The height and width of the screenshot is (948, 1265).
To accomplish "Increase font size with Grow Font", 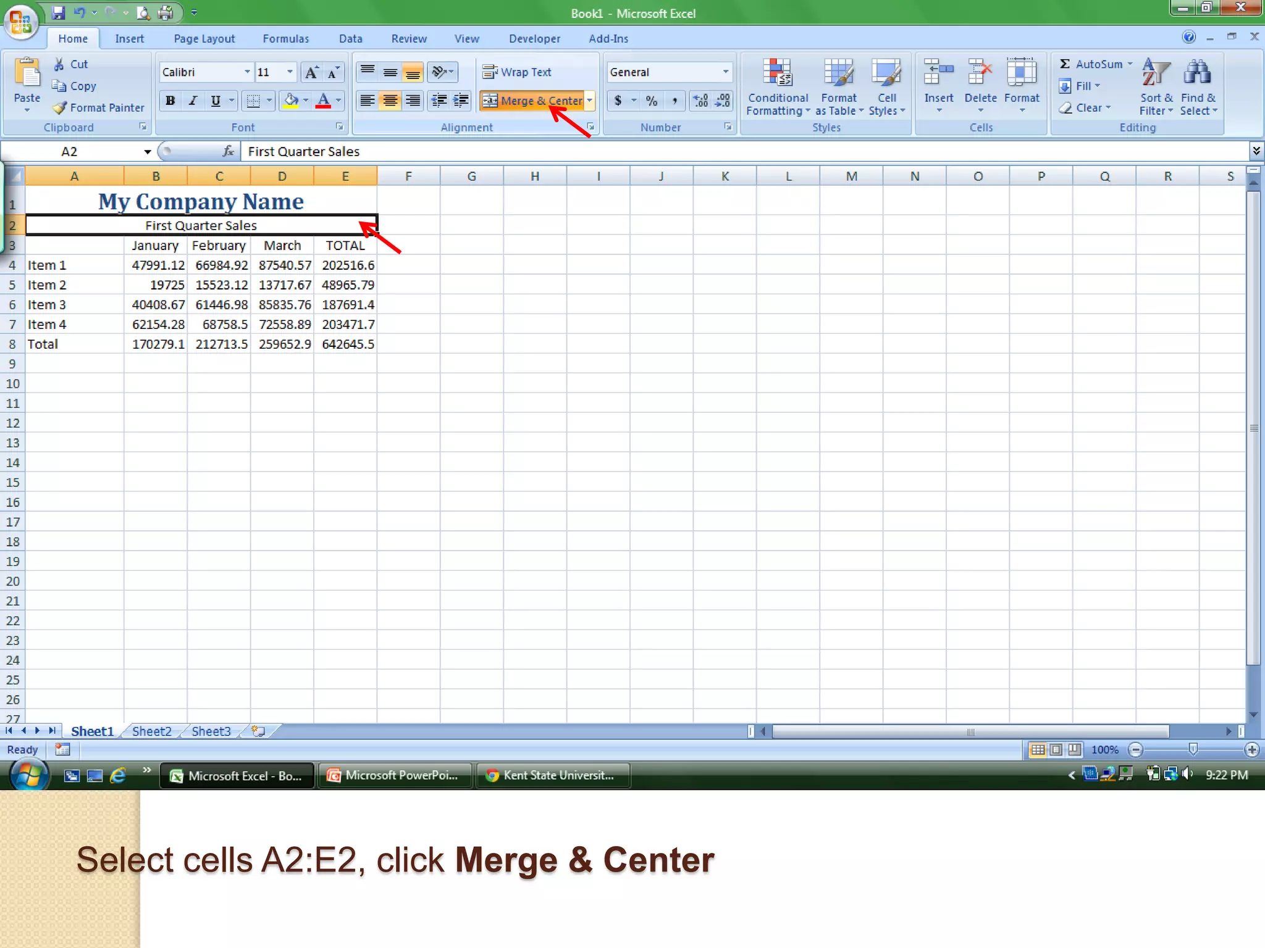I will 312,72.
